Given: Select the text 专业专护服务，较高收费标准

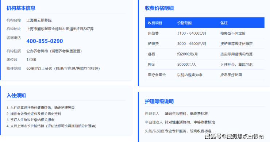Looking at the screenshot, I should tap(188, 131).
